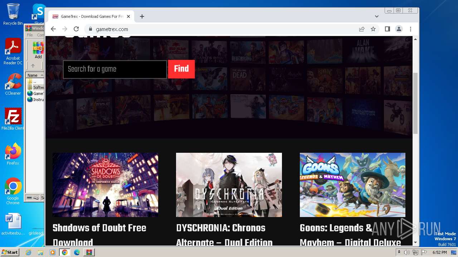
Task: Click the scrollbar down arrow
Action: [415, 242]
